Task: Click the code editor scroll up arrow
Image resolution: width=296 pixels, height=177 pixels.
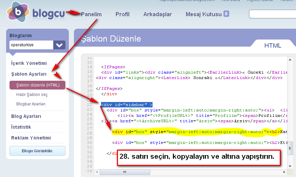Action: tap(290, 60)
